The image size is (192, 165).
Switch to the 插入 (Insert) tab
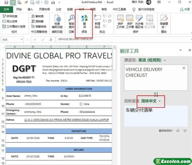[30, 9]
